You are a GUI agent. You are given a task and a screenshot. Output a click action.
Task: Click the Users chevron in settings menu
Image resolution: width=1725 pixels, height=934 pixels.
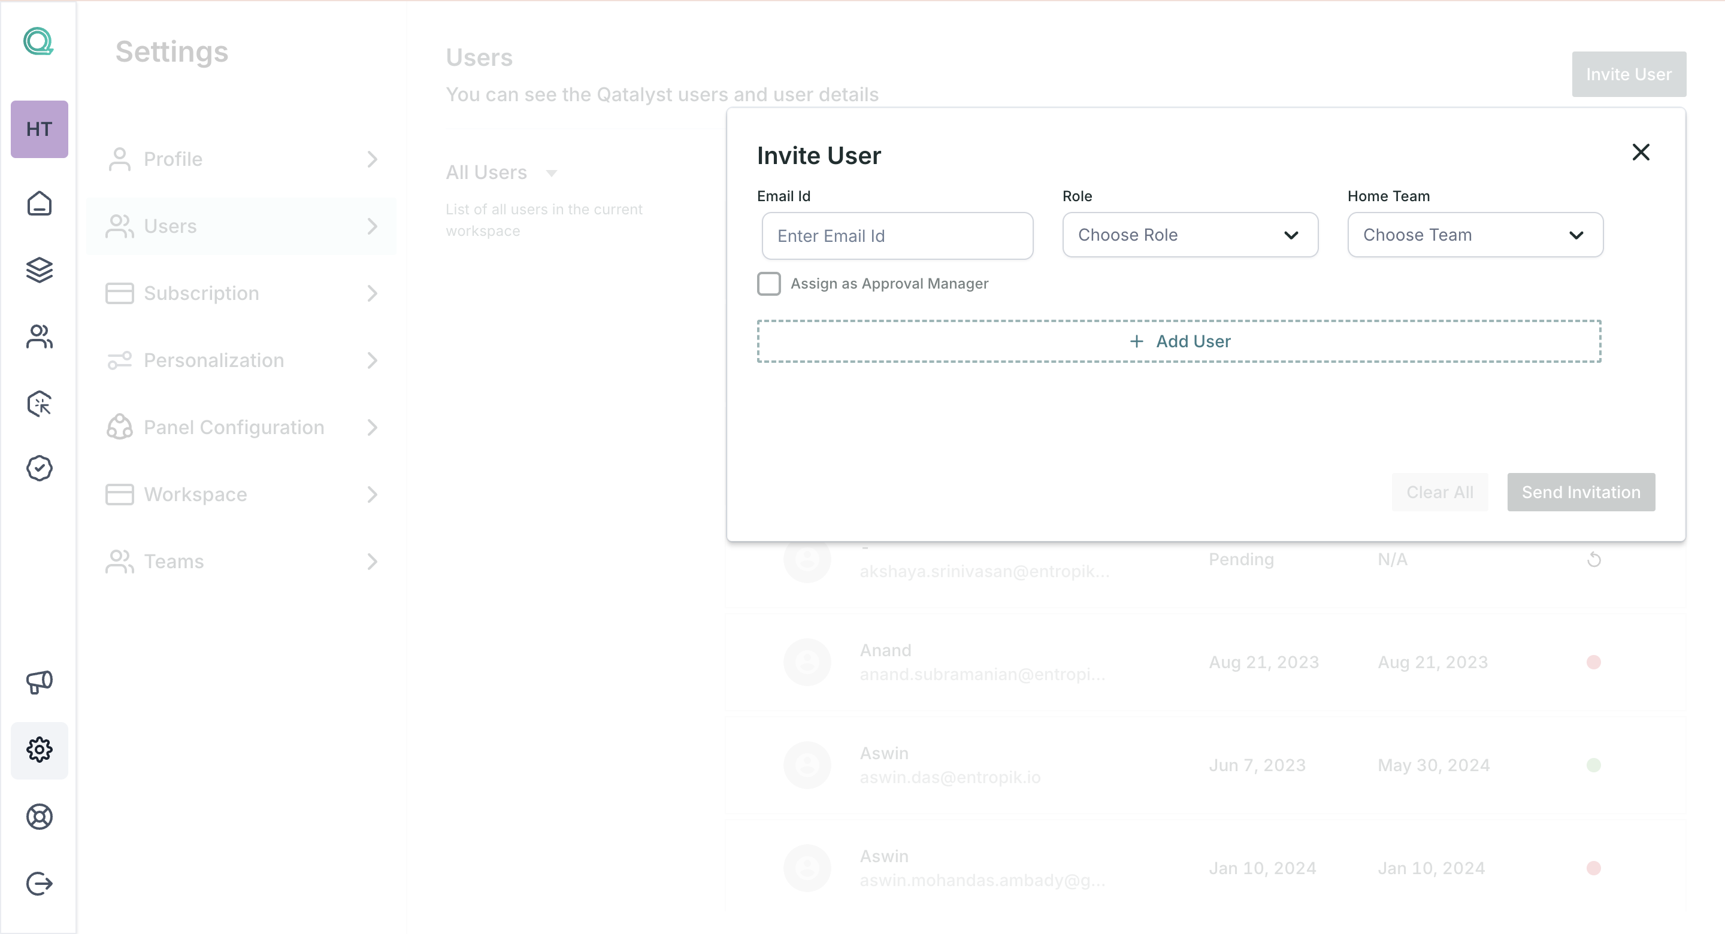pyautogui.click(x=373, y=226)
